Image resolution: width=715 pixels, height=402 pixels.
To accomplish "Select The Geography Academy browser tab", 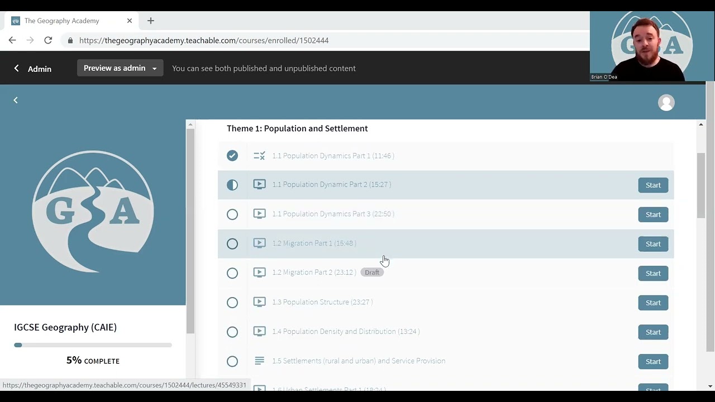I will pyautogui.click(x=70, y=21).
